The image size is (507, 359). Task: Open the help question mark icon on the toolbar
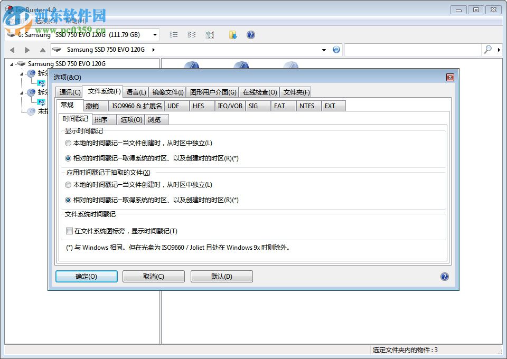click(x=250, y=35)
